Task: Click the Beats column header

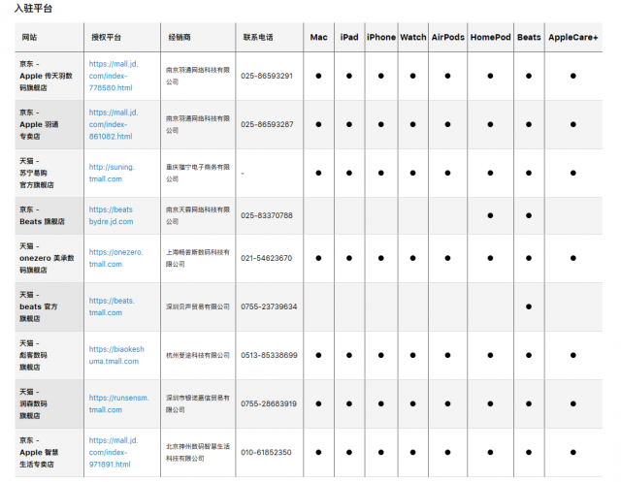Action: 529,37
